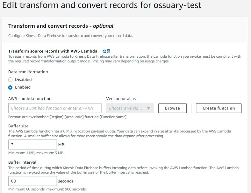Focus the Buffer interval seconds input field
The image size is (251, 193).
tap(32, 181)
